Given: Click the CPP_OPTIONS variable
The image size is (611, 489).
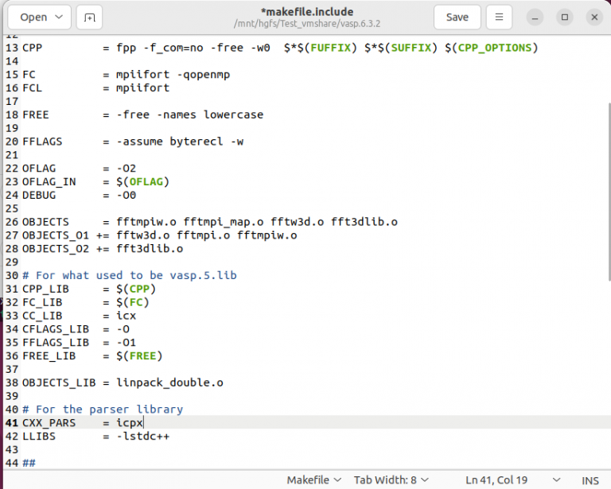Looking at the screenshot, I should tap(495, 48).
